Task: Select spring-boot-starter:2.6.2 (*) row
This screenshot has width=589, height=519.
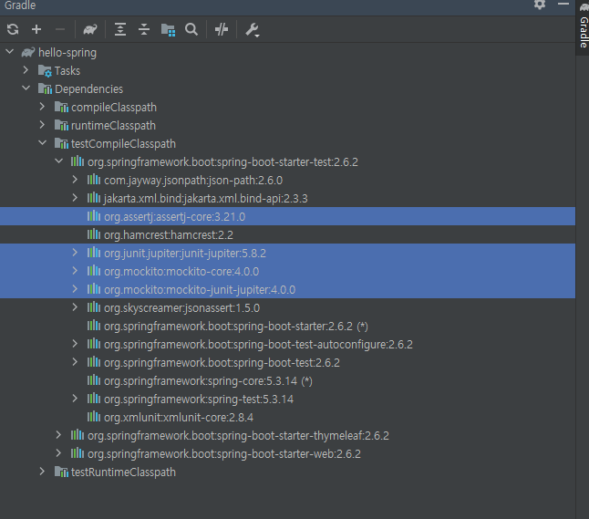Action: tap(287, 326)
